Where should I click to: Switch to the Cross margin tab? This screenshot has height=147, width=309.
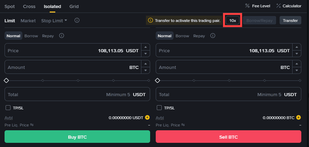click(x=29, y=6)
